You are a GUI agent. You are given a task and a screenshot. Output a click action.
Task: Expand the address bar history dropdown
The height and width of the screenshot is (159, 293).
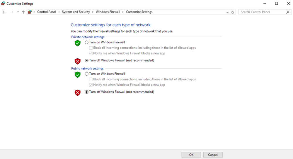point(228,12)
